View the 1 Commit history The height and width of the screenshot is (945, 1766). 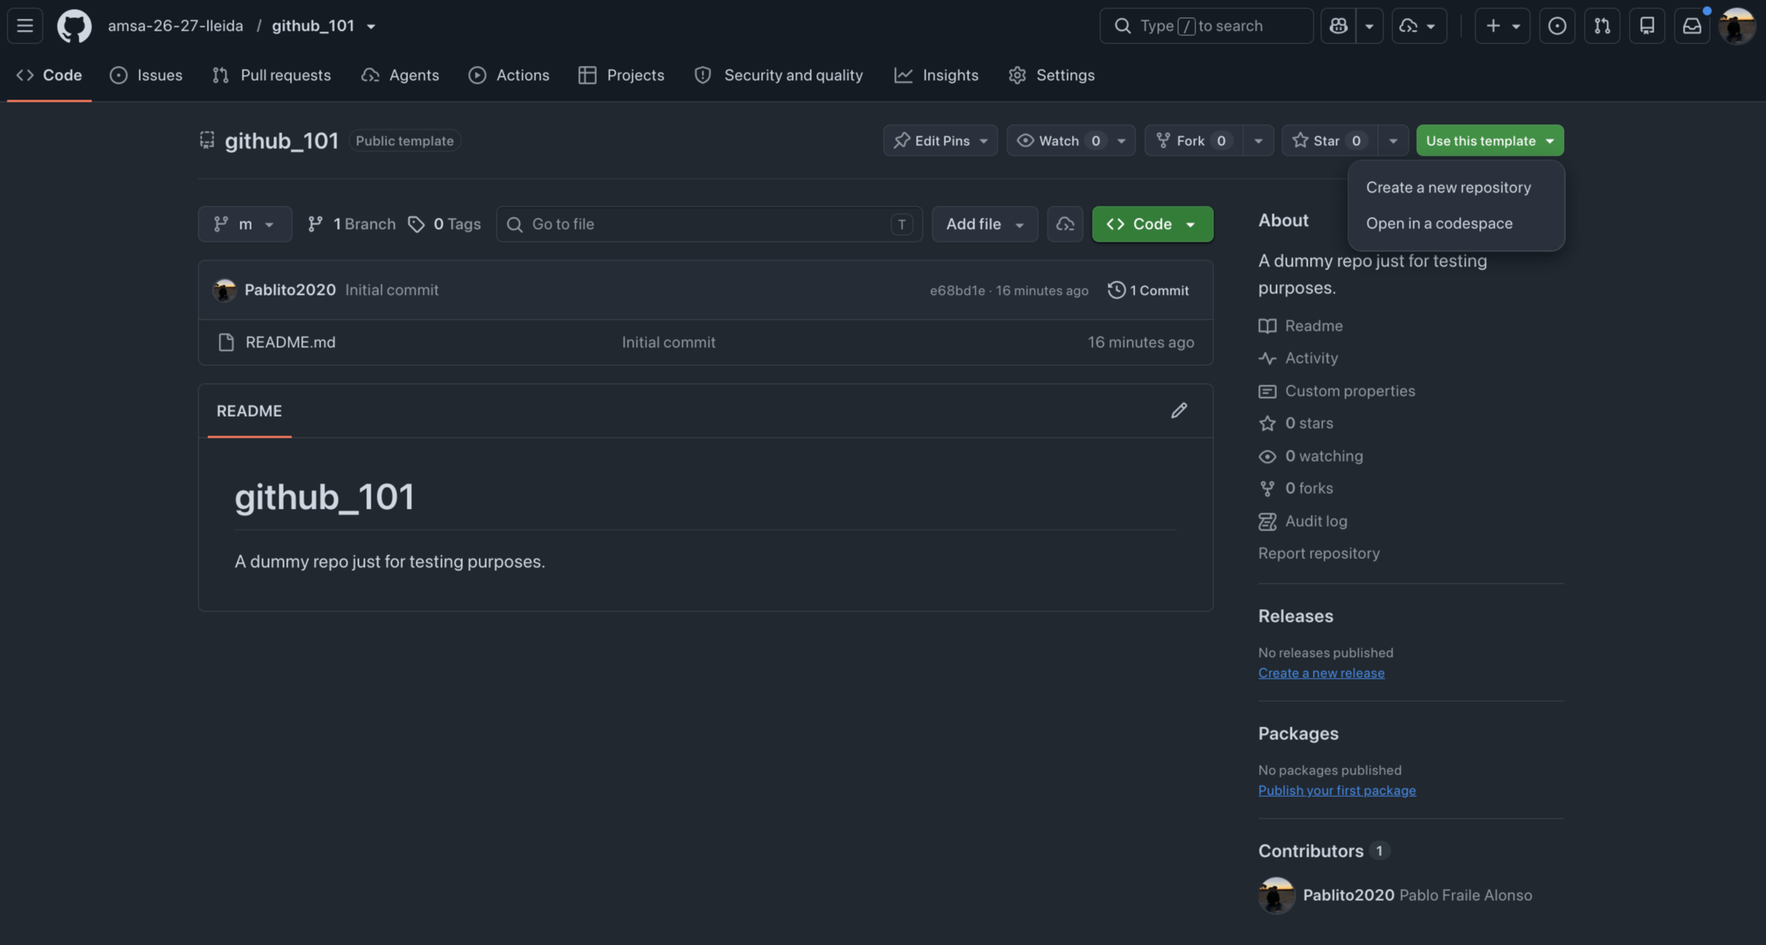[1148, 290]
